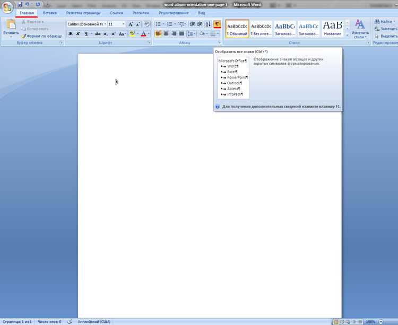The width and height of the screenshot is (398, 325).
Task: Decrease font size with shrink font icon
Action: (138, 24)
